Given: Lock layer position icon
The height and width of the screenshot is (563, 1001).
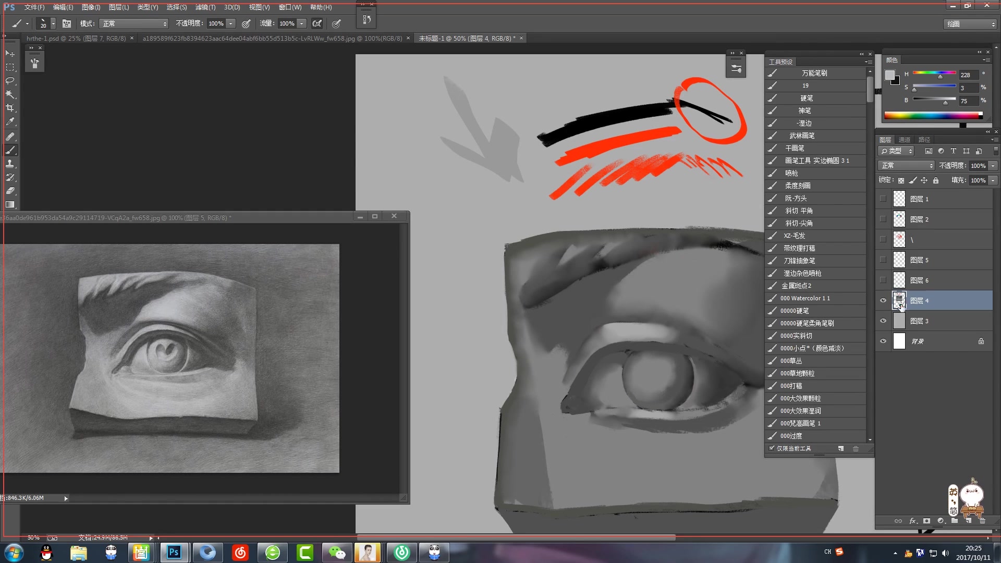Looking at the screenshot, I should pyautogui.click(x=924, y=180).
